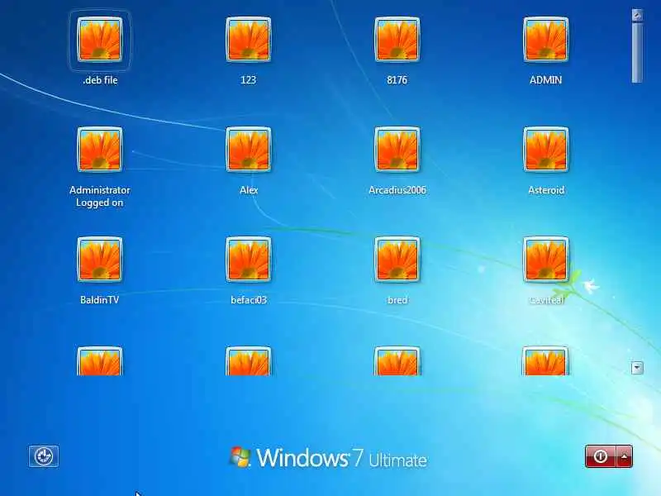This screenshot has width=661, height=496.
Task: Open the Ease of Access button
Action: pyautogui.click(x=44, y=456)
